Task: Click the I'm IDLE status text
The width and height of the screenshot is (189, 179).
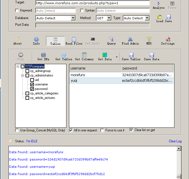Action: 32,141
